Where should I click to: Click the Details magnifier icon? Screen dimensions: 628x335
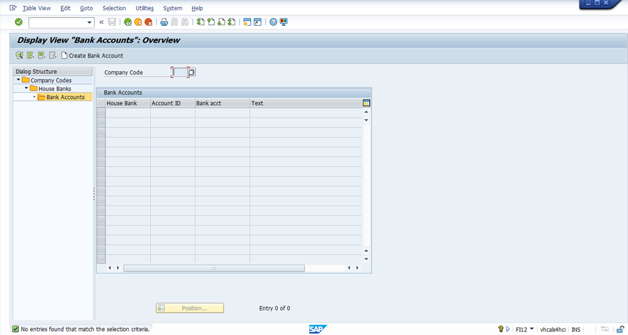tap(19, 55)
